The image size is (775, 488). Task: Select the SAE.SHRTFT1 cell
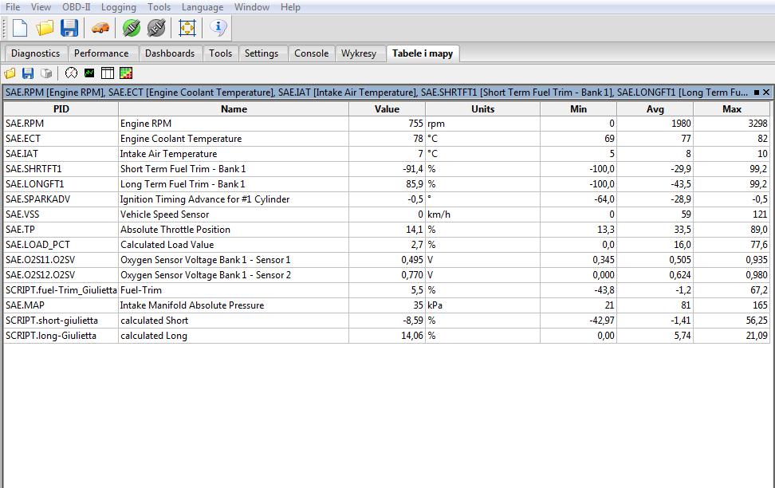[x=61, y=169]
